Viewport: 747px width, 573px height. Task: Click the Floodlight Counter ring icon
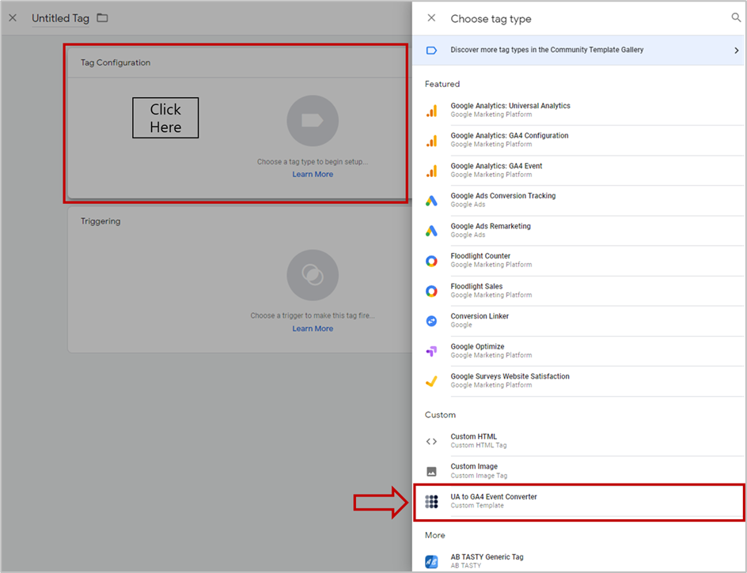[431, 262]
